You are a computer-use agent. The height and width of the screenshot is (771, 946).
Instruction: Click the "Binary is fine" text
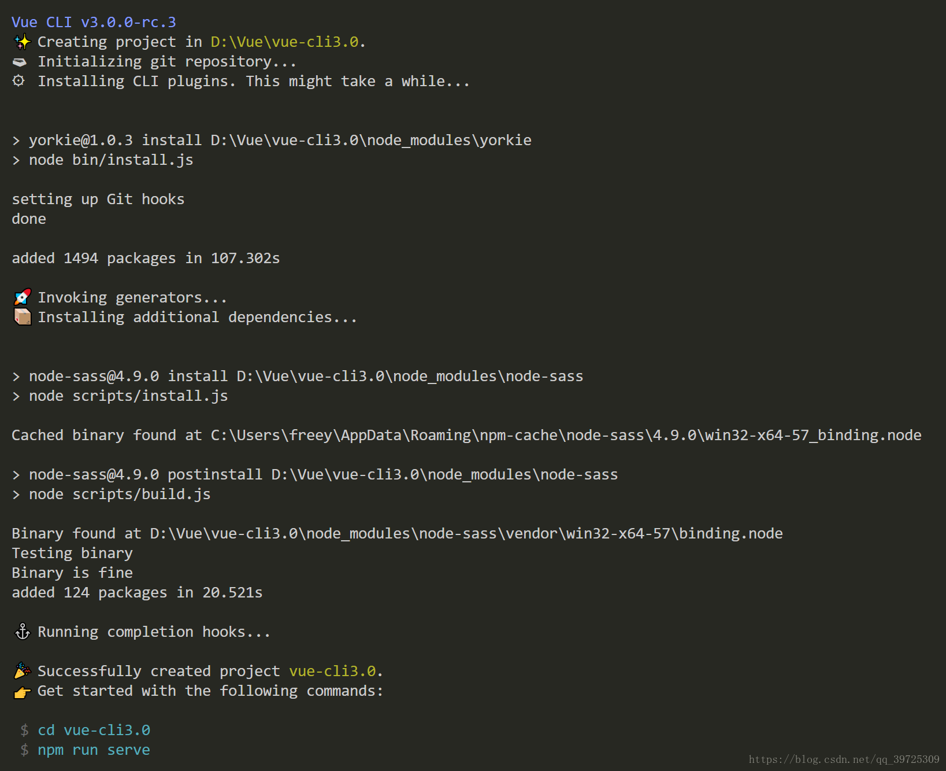(x=72, y=573)
